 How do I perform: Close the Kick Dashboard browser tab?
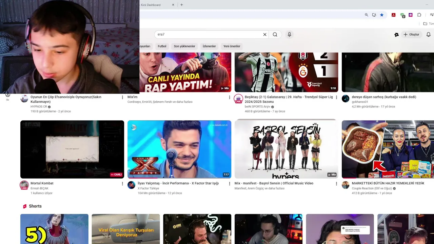173,5
